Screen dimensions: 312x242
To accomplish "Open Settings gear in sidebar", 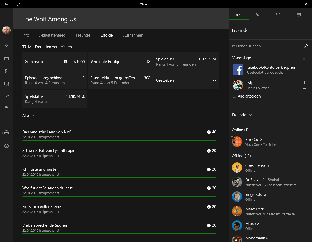I will click(6, 146).
